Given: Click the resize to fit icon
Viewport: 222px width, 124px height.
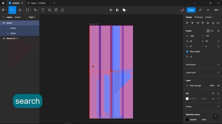Looking at the screenshot, I should pyautogui.click(x=219, y=31).
